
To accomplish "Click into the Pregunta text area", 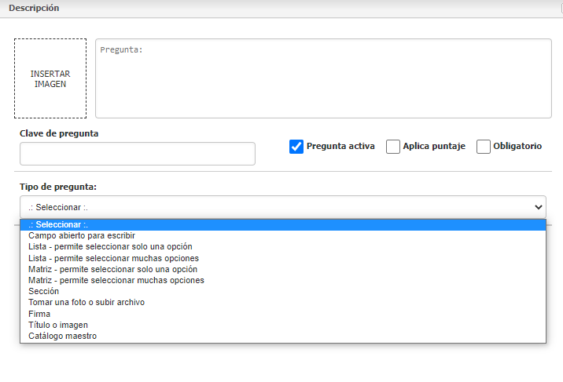I will click(322, 78).
